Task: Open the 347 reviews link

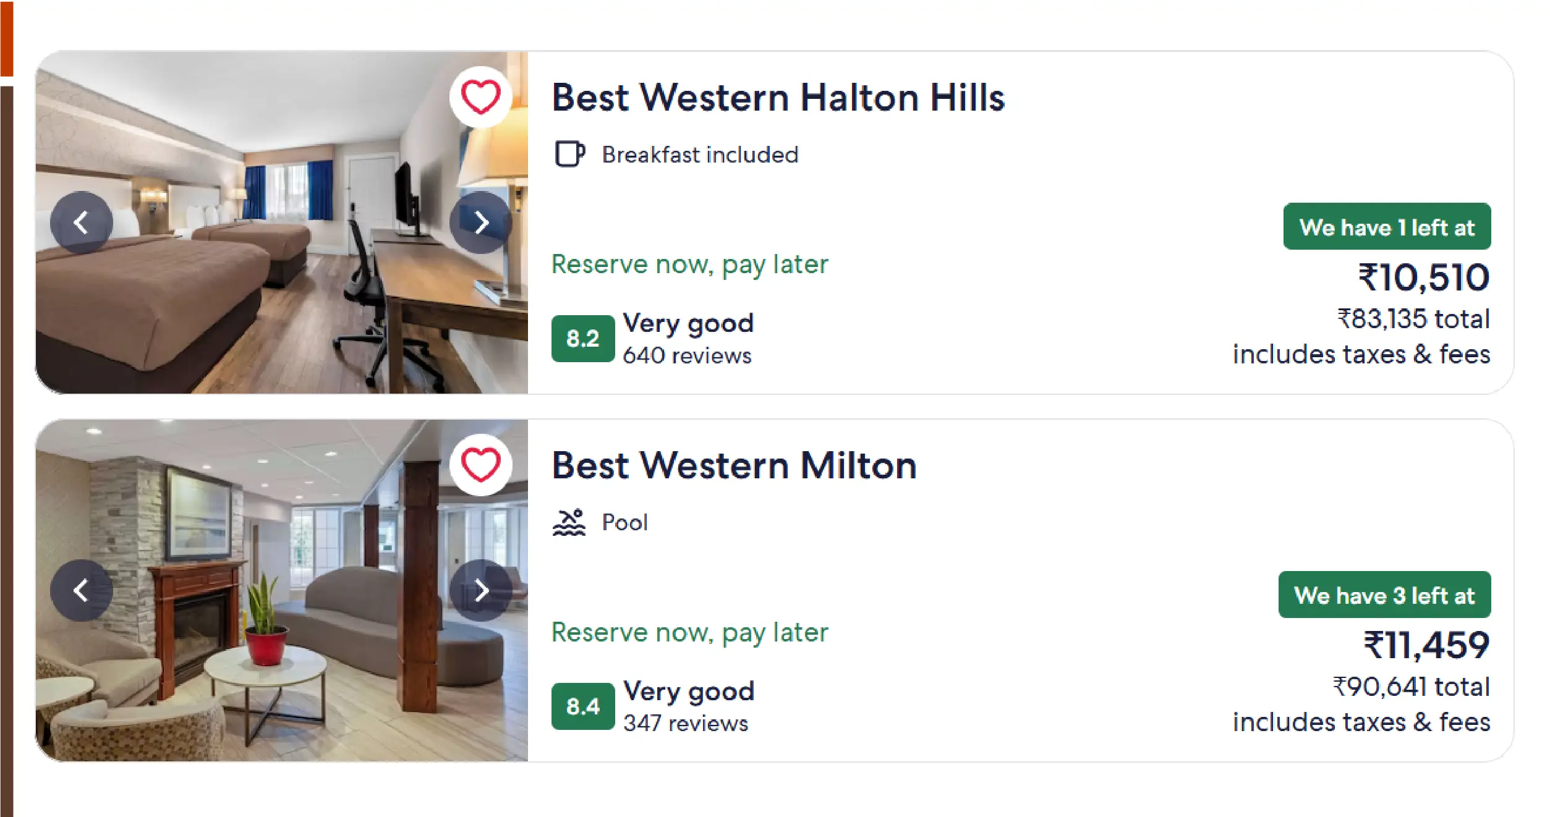Action: (x=686, y=724)
